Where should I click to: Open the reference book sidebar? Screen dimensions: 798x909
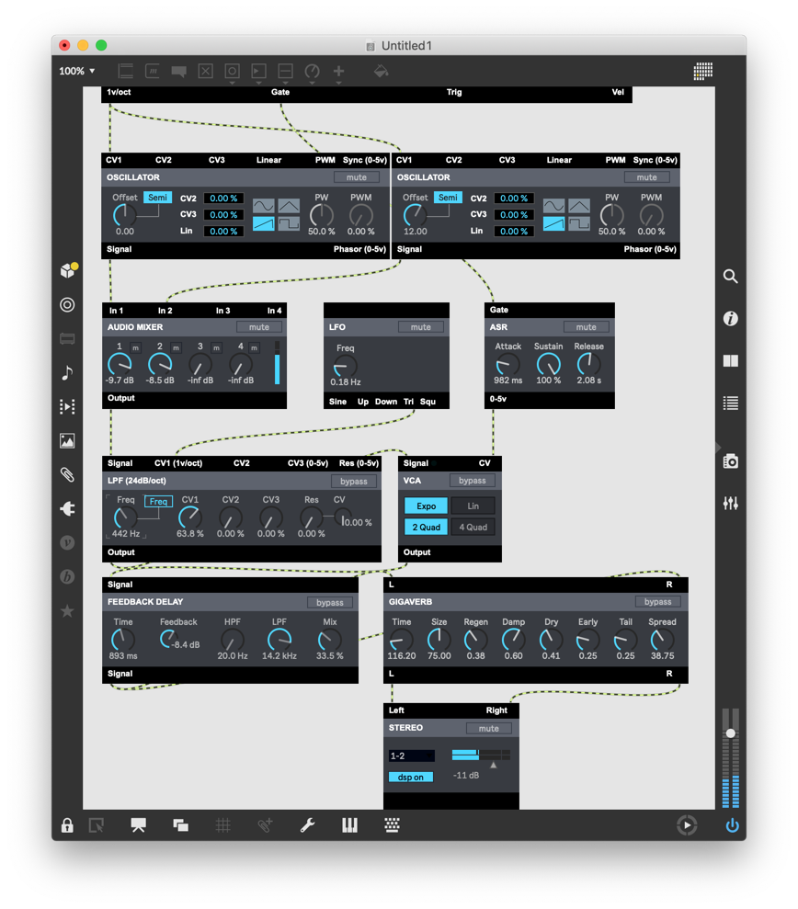coord(730,361)
